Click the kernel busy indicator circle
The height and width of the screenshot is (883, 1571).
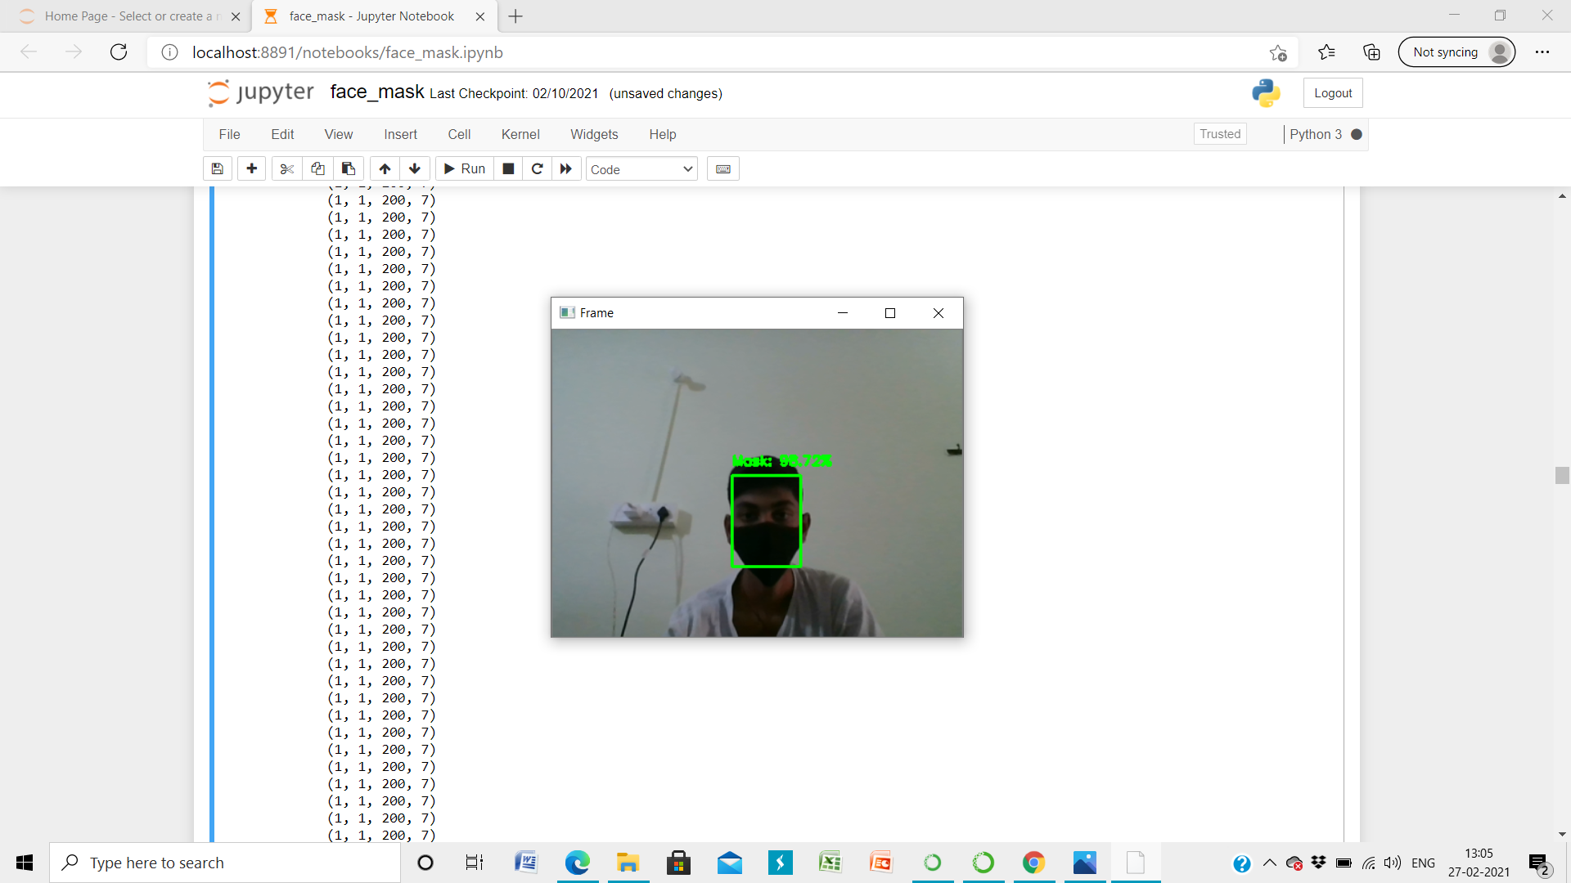1357,134
